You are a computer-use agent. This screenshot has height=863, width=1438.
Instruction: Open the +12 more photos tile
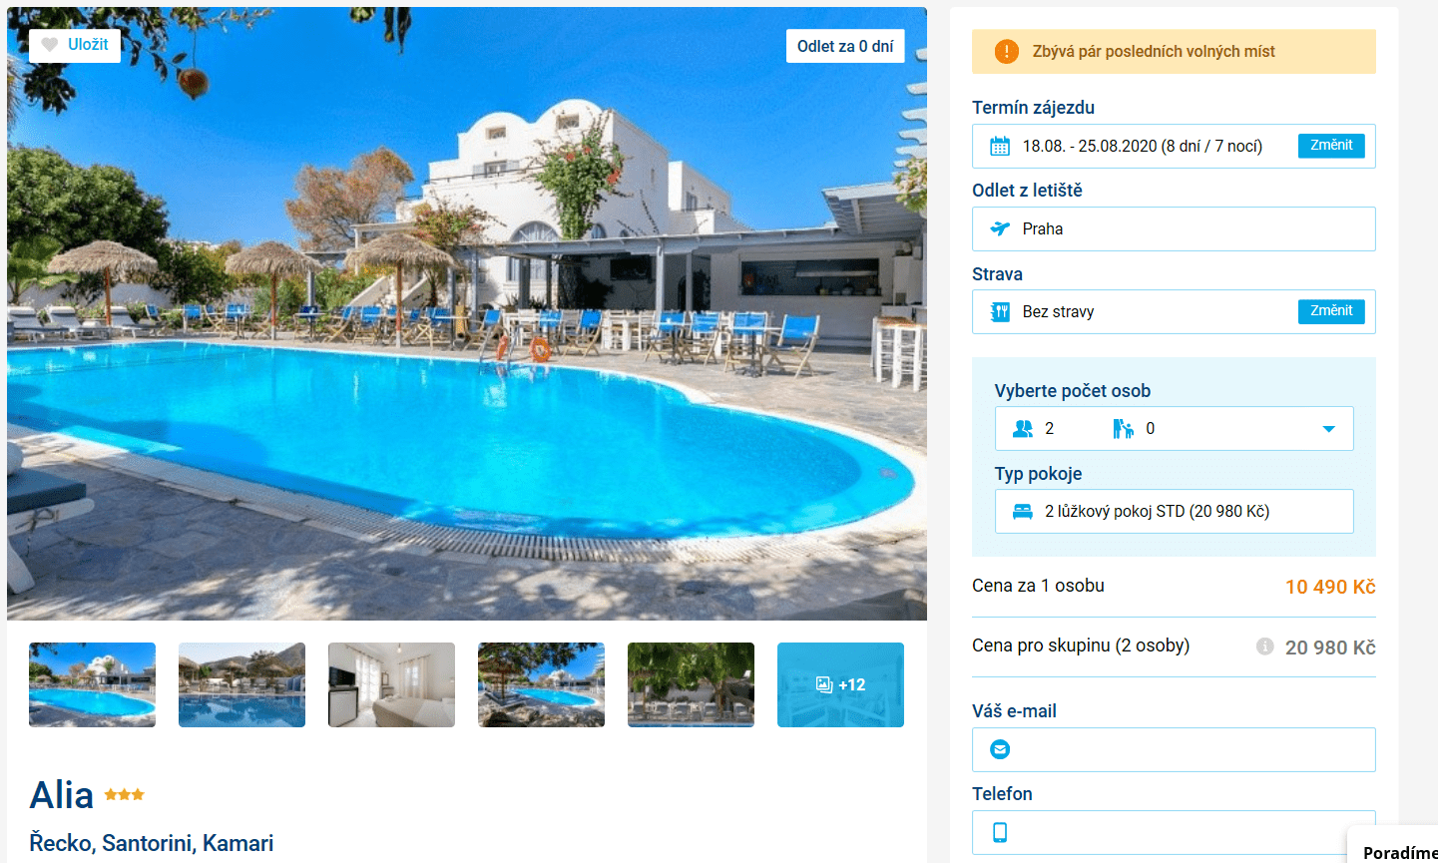[x=840, y=684]
